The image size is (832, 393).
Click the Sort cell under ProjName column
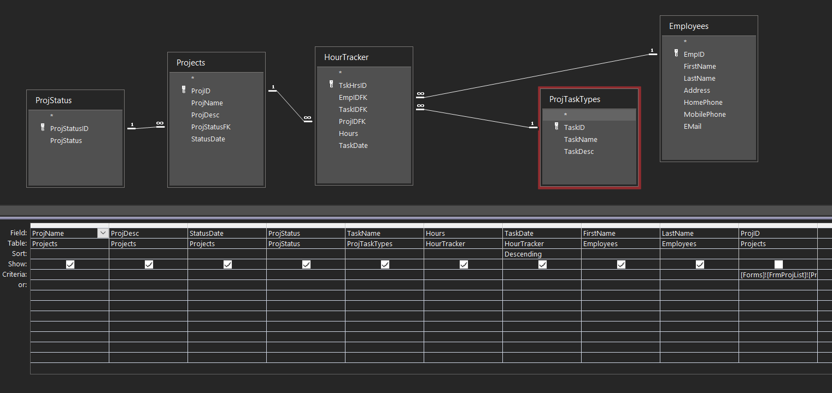tap(70, 254)
